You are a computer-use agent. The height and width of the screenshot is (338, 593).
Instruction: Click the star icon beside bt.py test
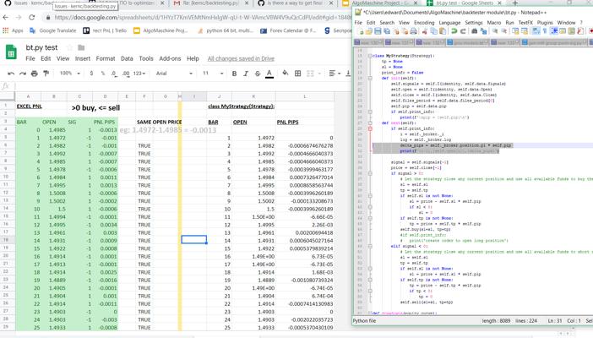click(69, 47)
